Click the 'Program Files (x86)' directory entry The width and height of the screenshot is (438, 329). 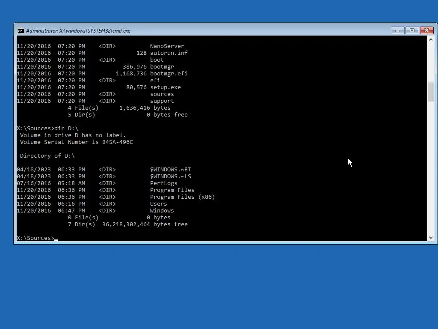[x=182, y=197]
